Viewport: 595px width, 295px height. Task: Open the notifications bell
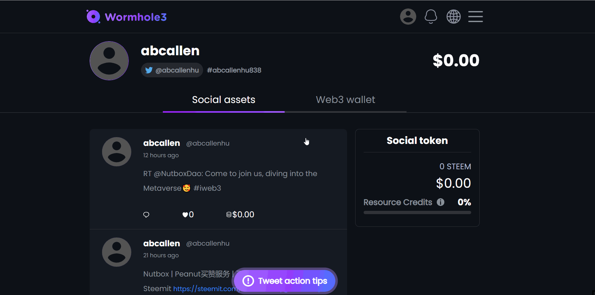431,16
